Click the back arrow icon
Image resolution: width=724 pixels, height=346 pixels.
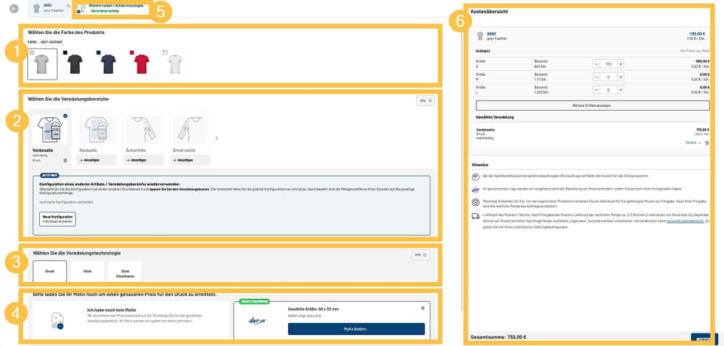click(13, 9)
